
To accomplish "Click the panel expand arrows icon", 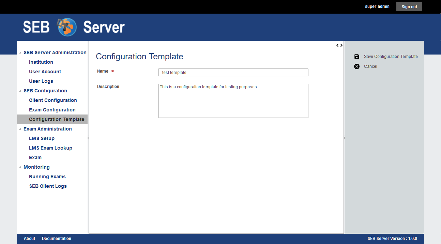I will (x=339, y=45).
